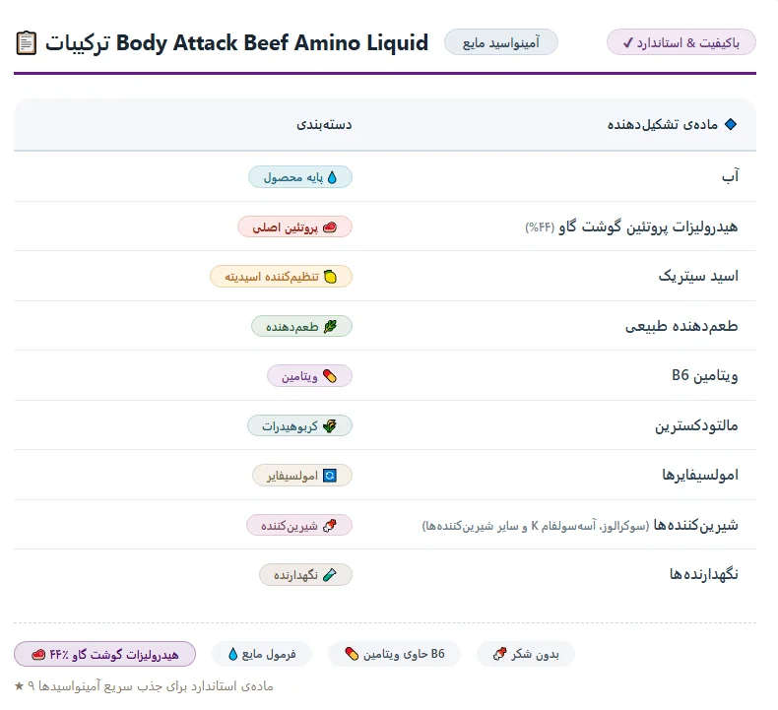Select the فرمول مایع footer tag

(x=262, y=654)
